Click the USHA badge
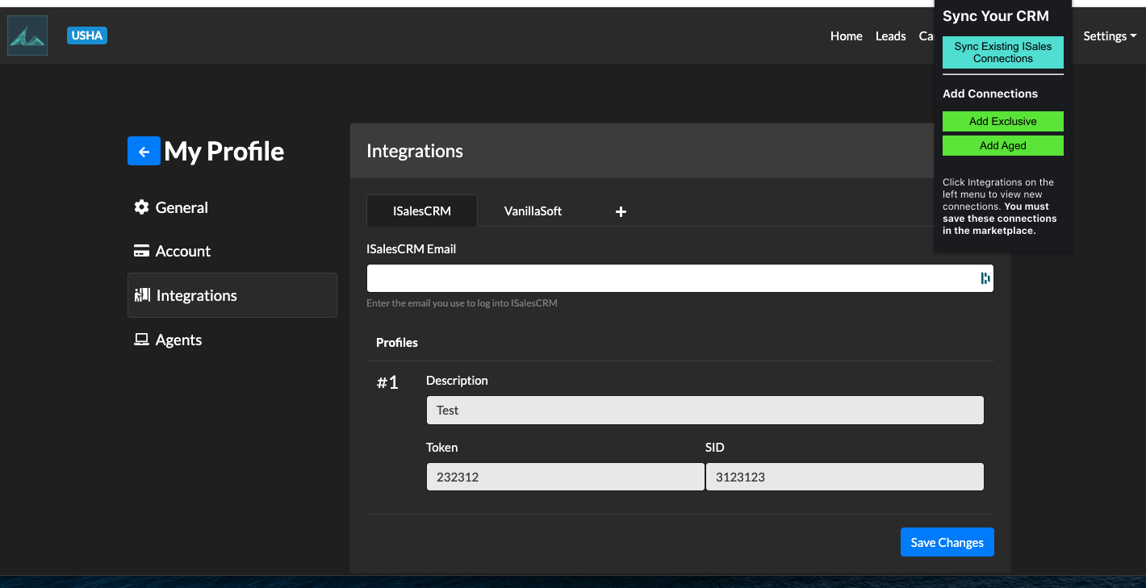1146x588 pixels. pyautogui.click(x=87, y=35)
